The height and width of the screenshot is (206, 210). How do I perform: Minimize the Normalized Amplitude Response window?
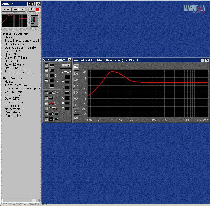click(202, 60)
